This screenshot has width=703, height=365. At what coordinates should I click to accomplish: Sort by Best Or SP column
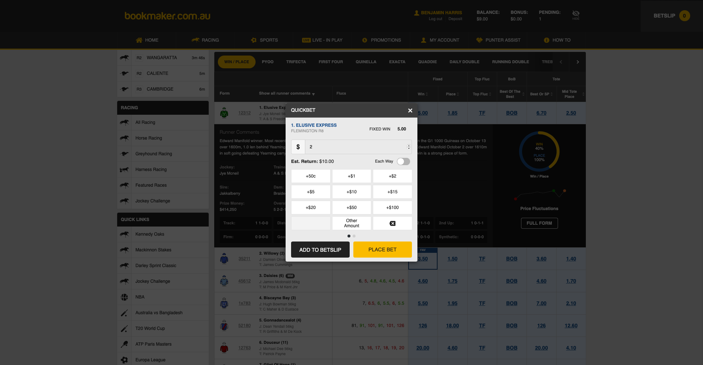point(541,94)
